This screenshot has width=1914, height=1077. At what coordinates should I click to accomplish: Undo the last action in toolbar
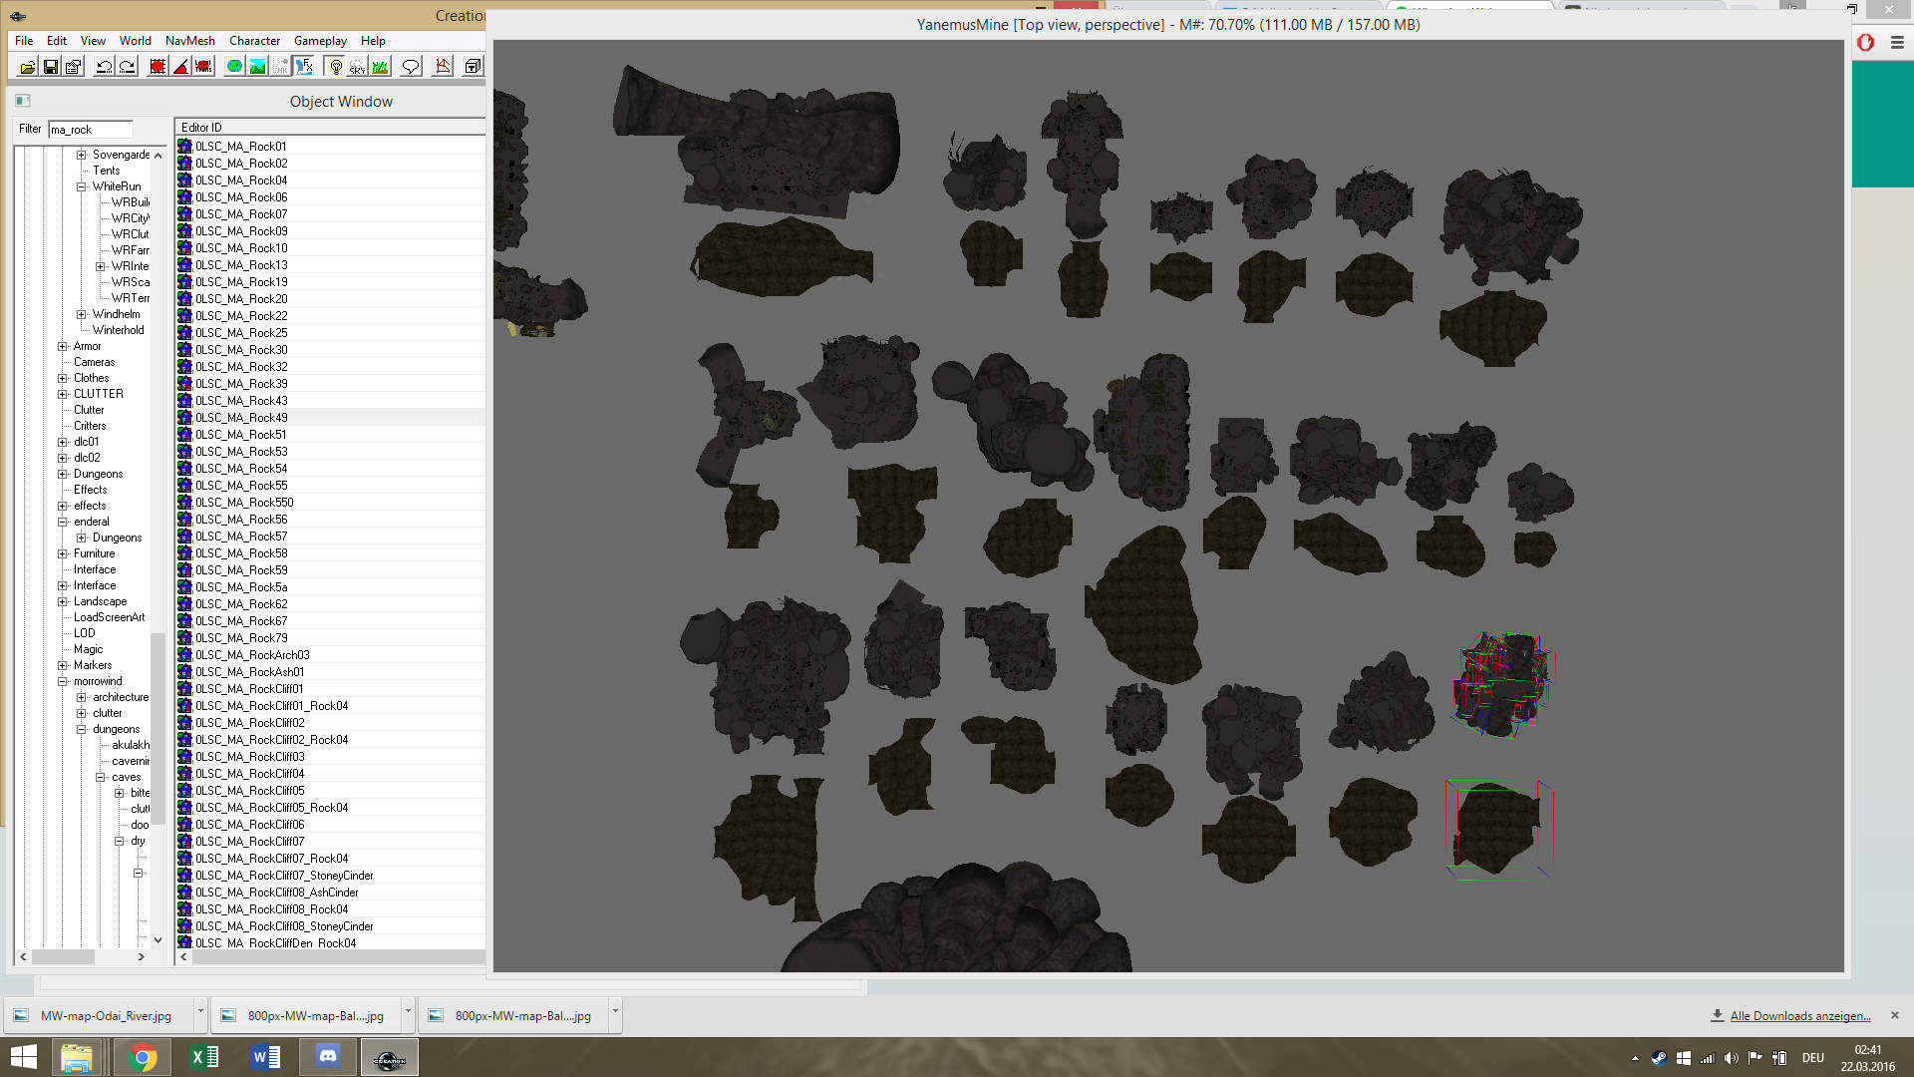tap(104, 67)
